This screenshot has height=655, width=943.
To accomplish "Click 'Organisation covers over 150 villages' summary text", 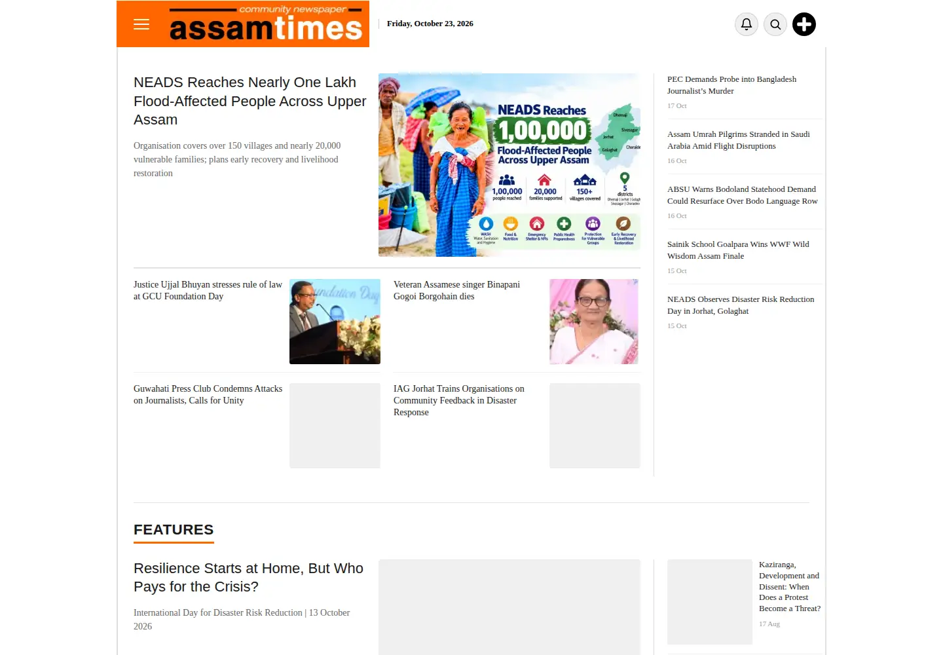I will click(237, 159).
